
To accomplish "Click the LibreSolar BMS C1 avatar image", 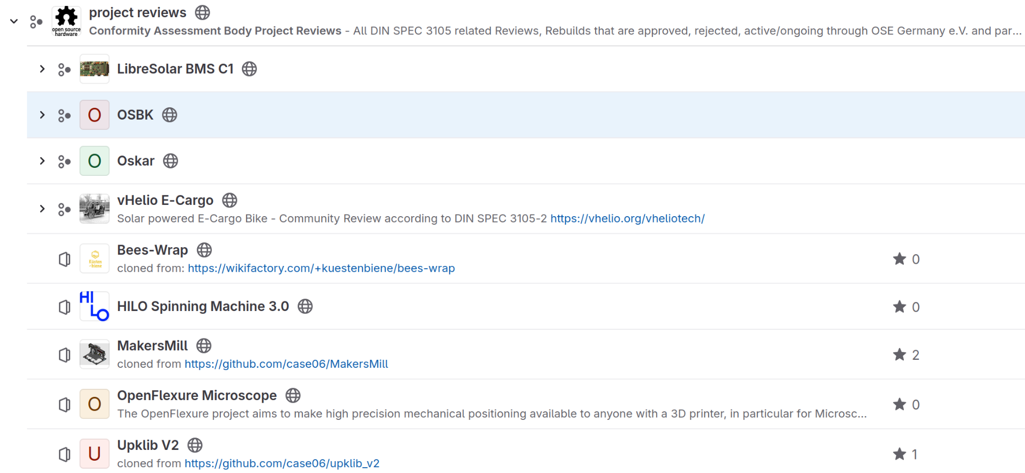I will 94,69.
